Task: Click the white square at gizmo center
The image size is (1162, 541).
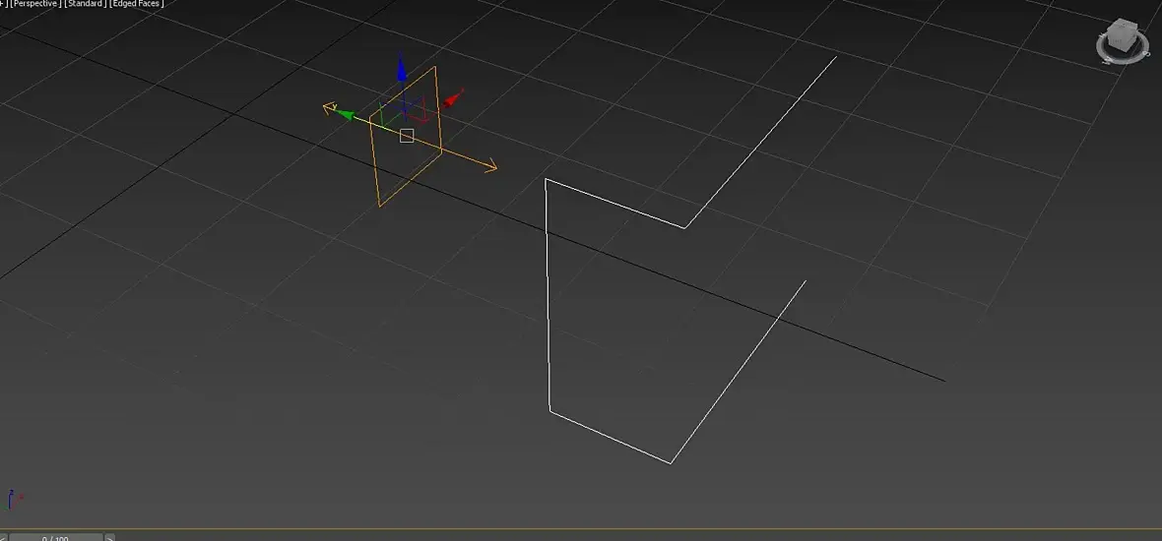Action: (x=406, y=136)
